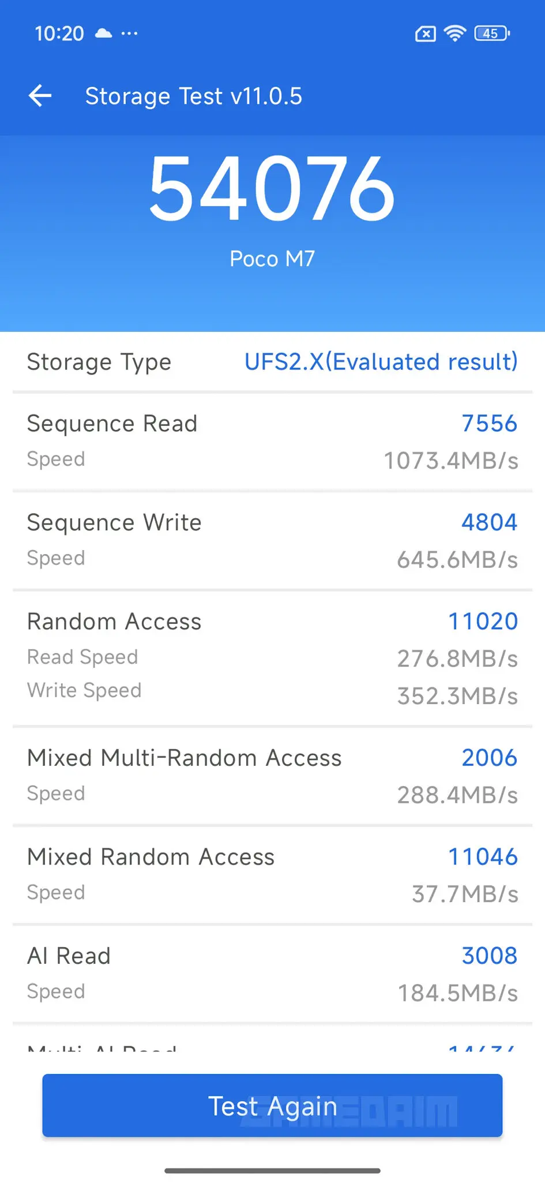Tap the total score 54076
Screen dimensions: 545x1182
[x=272, y=189]
